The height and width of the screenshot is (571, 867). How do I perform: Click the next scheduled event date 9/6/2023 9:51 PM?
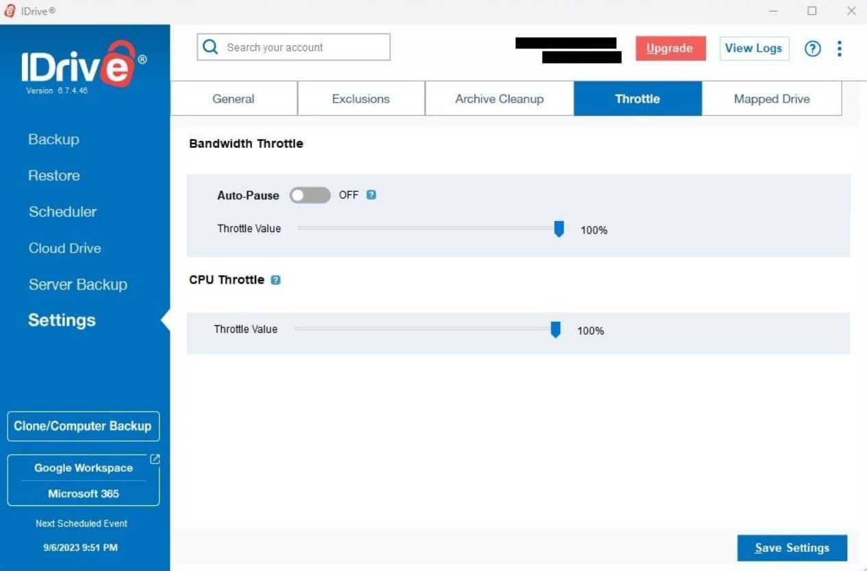click(81, 548)
